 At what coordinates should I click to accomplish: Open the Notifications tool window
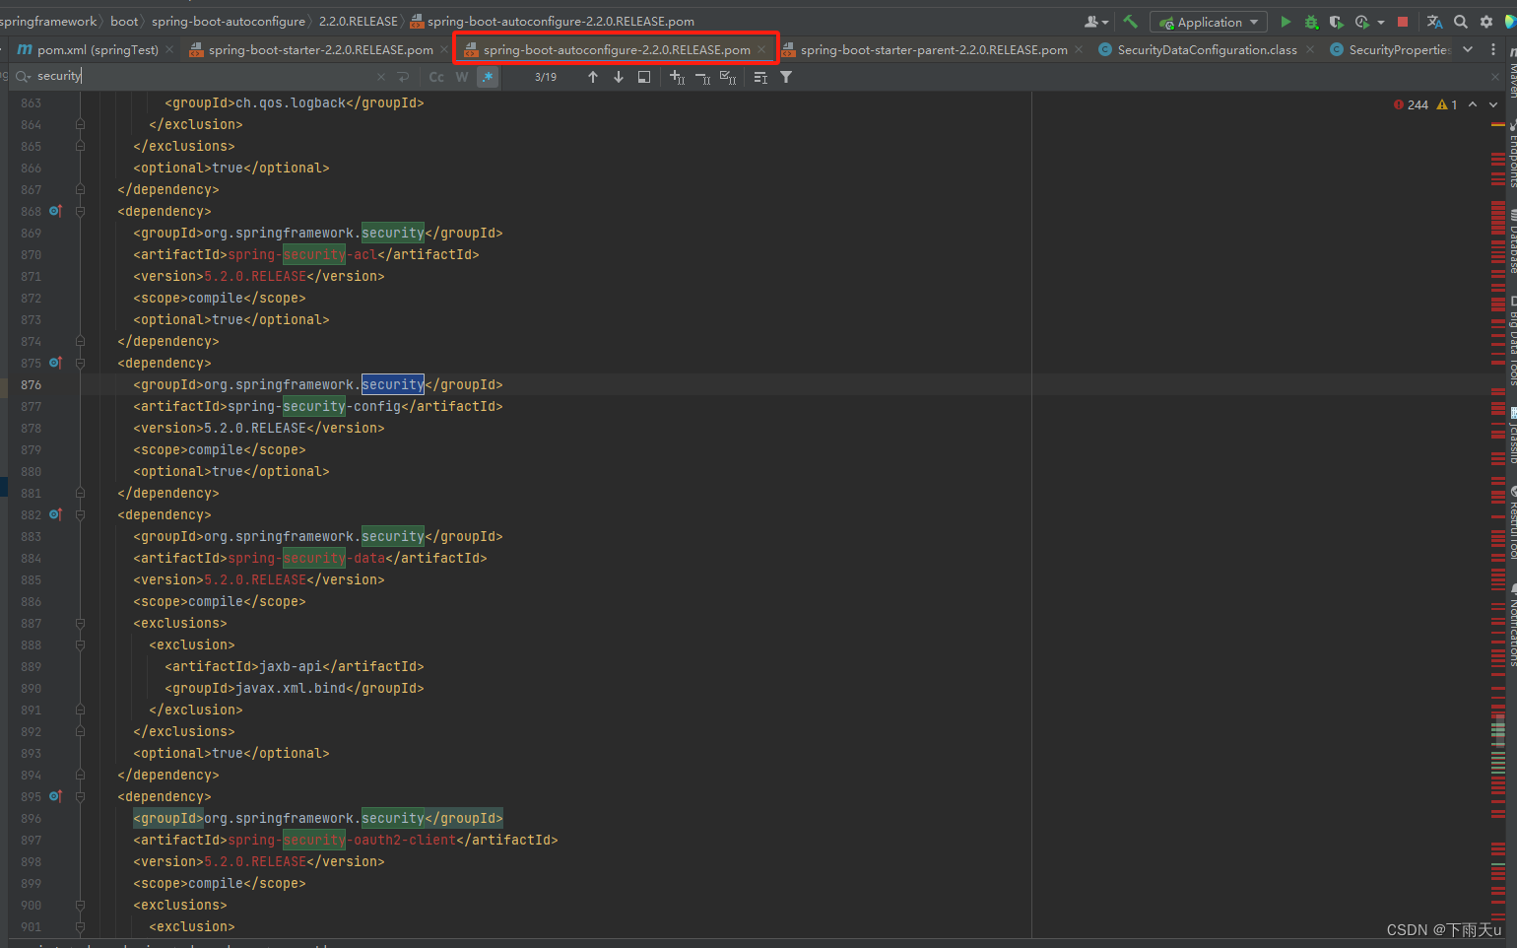1512,626
